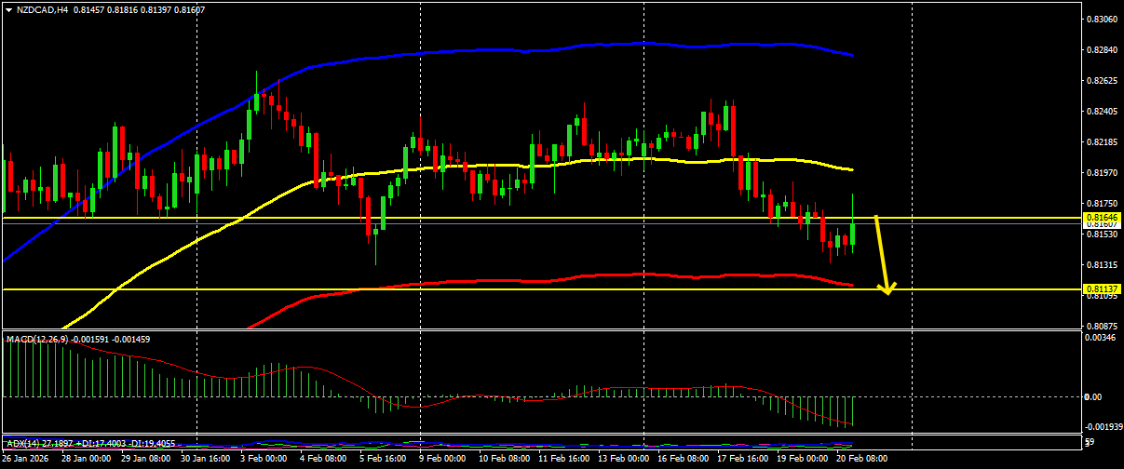Click the 9 Feb 00:00 time label
1124x469 pixels.
click(443, 458)
